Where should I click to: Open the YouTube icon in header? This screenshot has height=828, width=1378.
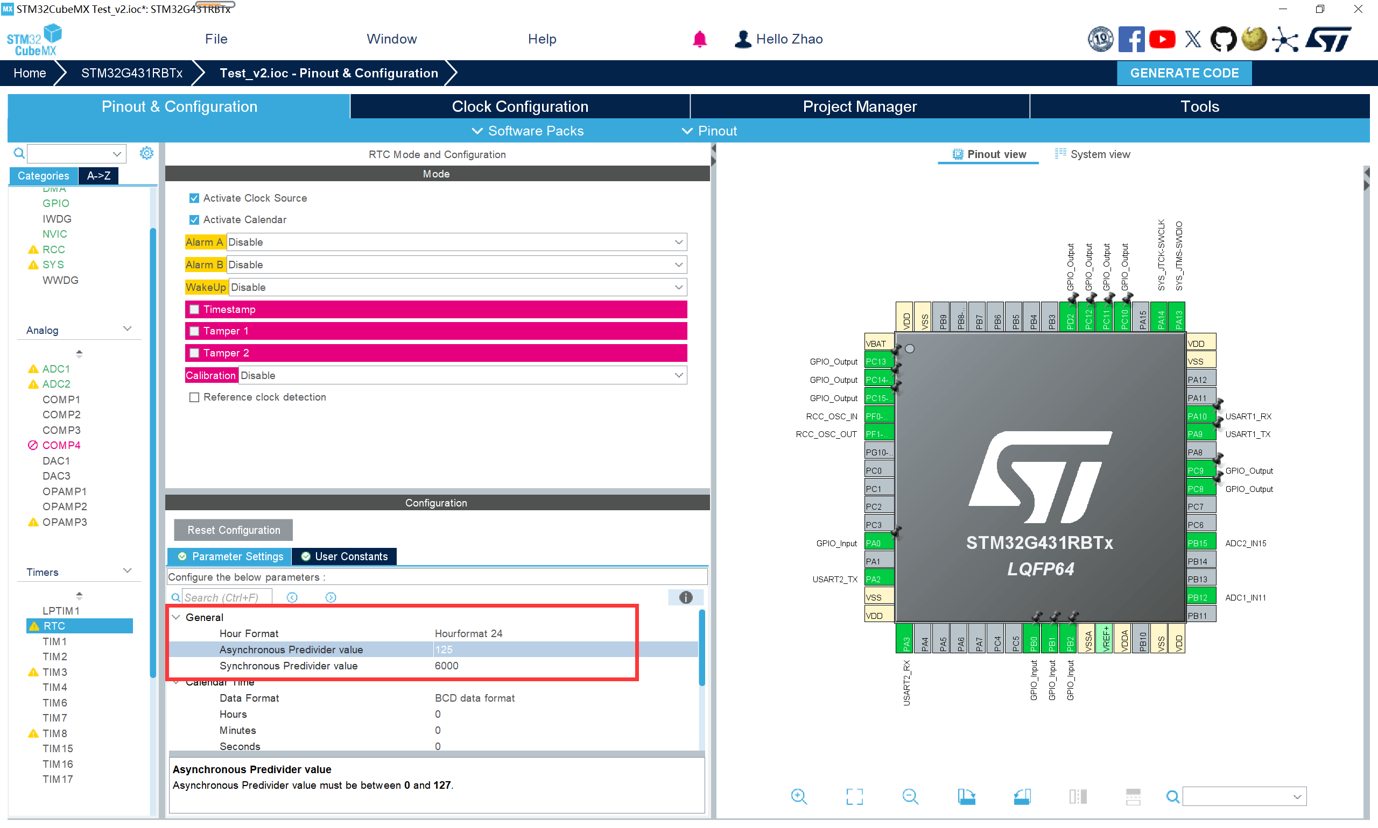tap(1162, 39)
